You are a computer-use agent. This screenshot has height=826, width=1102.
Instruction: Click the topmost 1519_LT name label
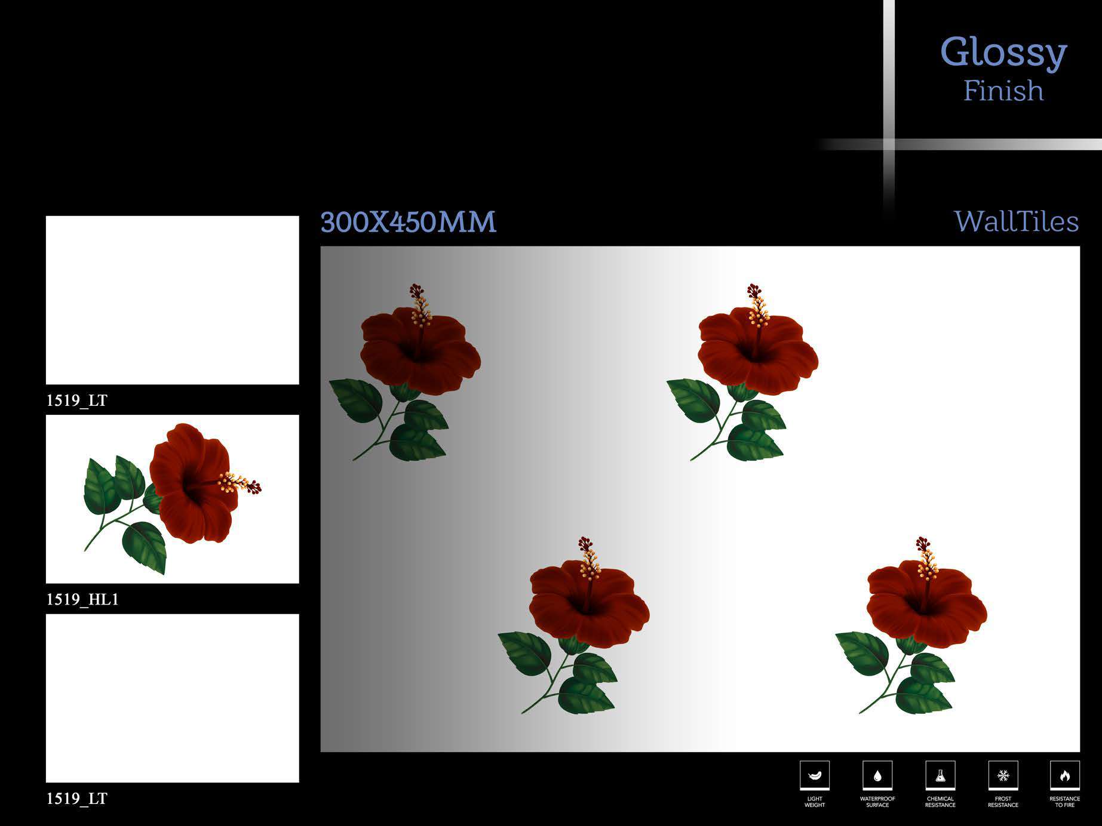76,400
